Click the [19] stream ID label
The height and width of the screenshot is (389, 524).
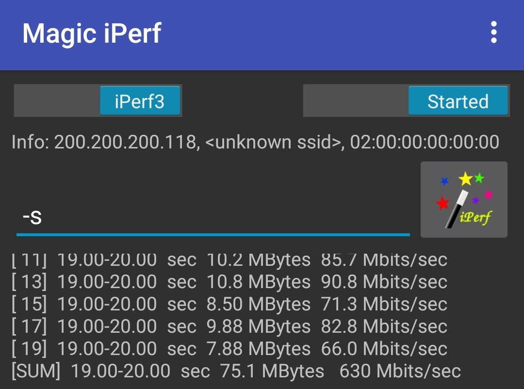pos(29,349)
